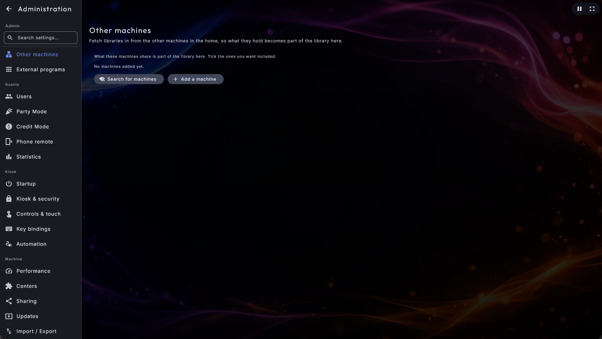Click the Add a machine button
The image size is (602, 339).
[196, 79]
